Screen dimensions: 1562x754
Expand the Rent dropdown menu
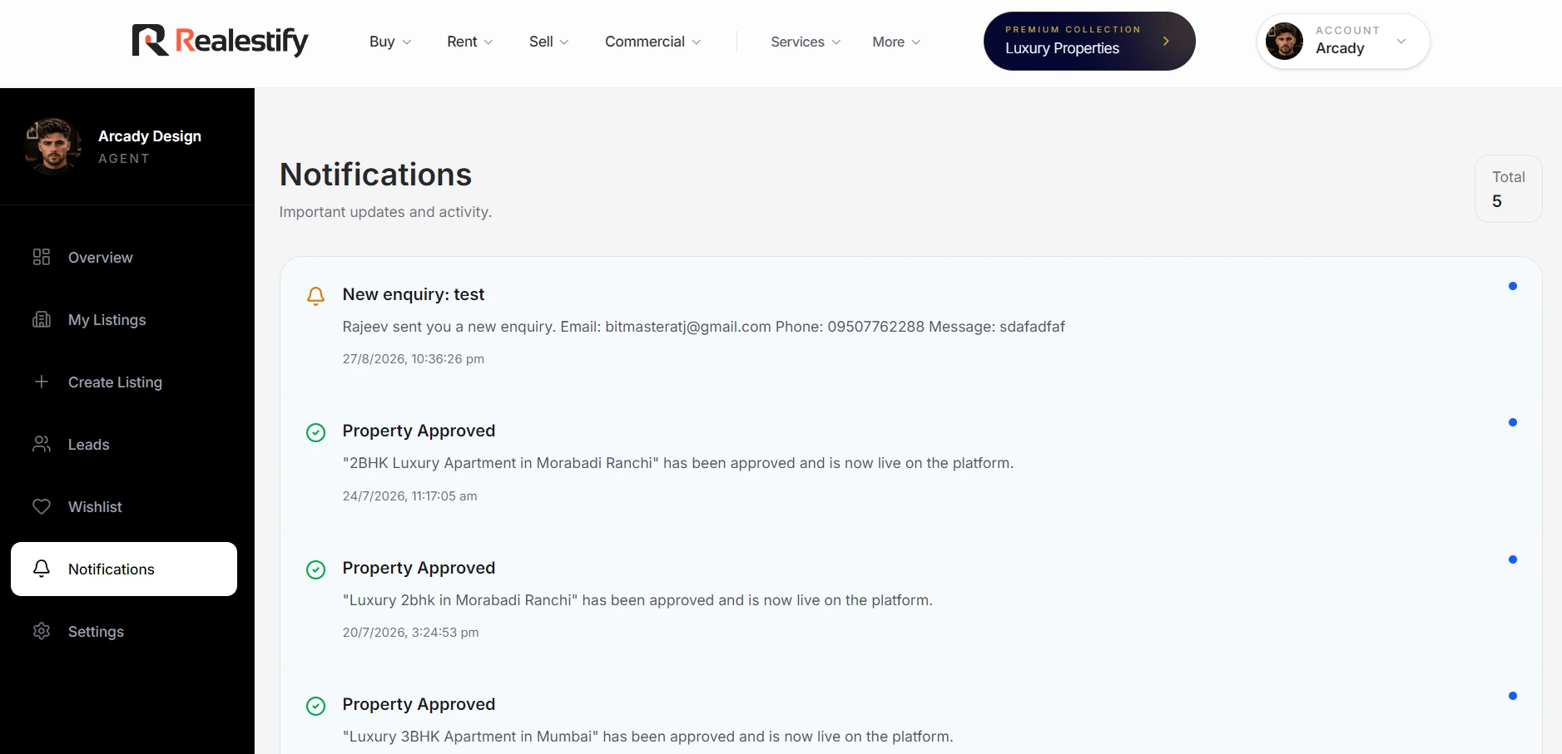pyautogui.click(x=470, y=42)
